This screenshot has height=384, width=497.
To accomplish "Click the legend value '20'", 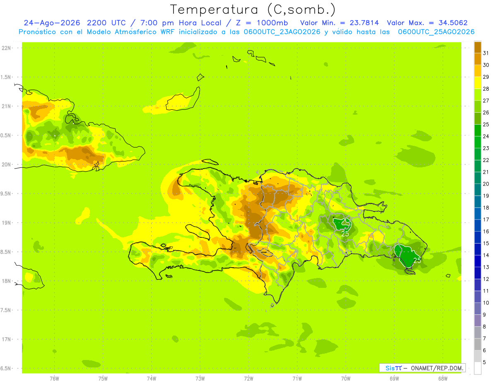I will coord(486,184).
